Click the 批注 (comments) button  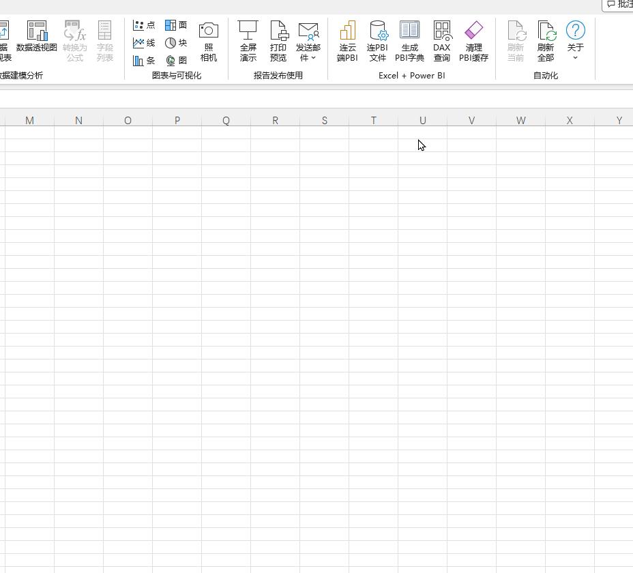coord(617,4)
